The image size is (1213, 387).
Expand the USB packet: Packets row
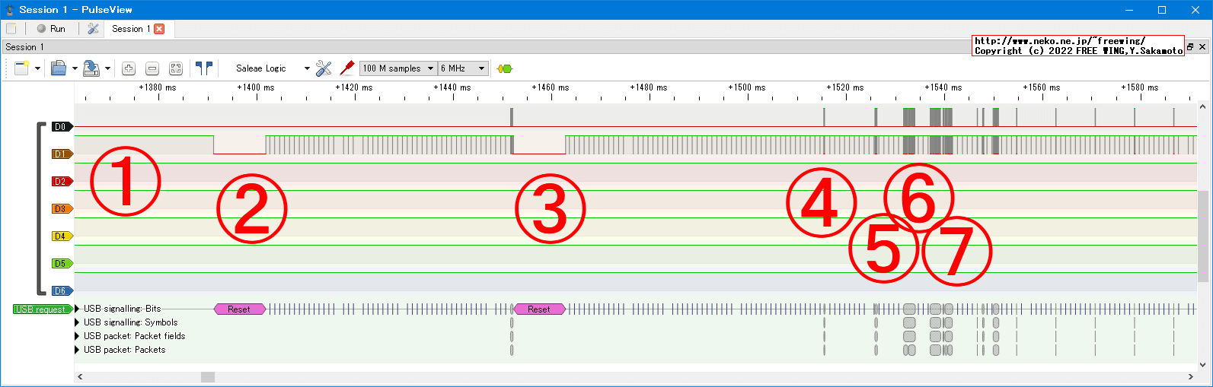[x=77, y=350]
